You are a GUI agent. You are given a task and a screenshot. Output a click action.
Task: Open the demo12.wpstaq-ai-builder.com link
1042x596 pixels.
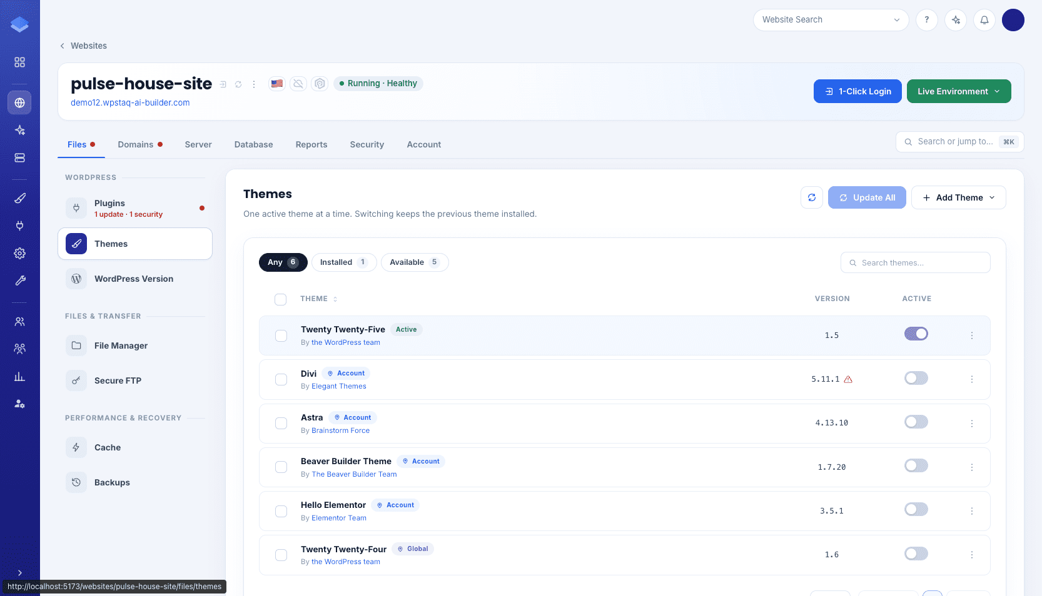[x=130, y=102]
